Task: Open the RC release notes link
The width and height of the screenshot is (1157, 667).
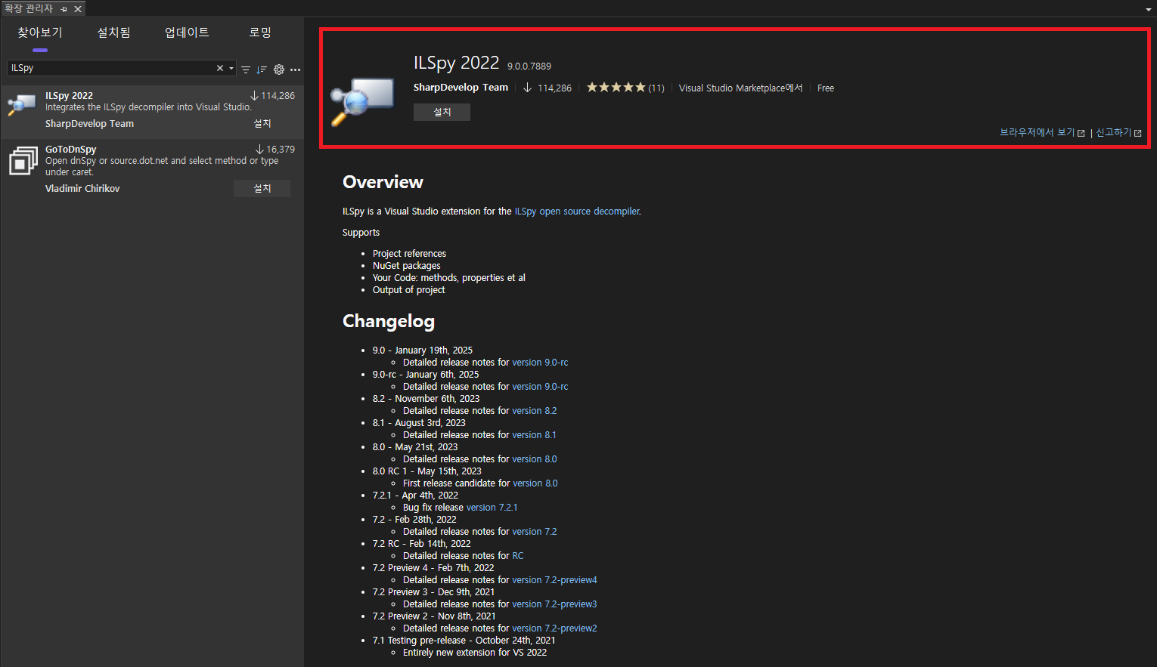Action: (x=518, y=556)
